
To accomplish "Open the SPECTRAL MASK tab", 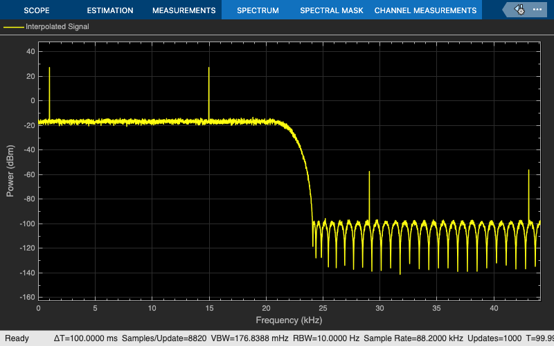I will click(332, 10).
